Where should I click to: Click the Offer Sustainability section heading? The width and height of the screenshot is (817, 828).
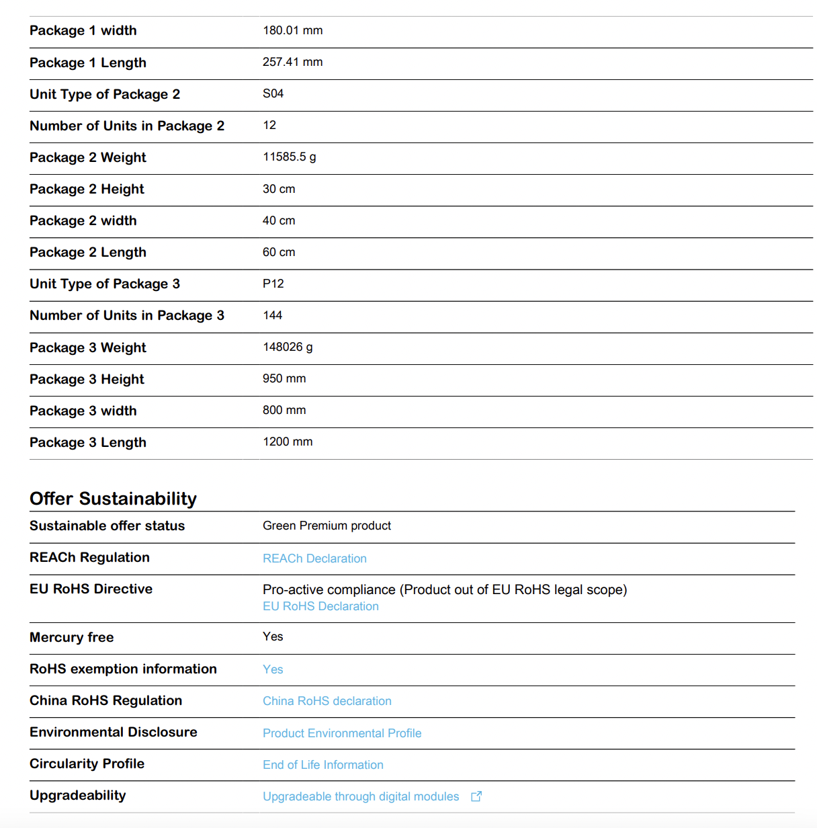(113, 499)
